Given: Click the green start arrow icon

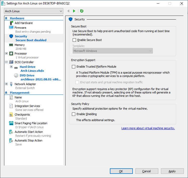Looking at the screenshot, I should coord(74,11).
